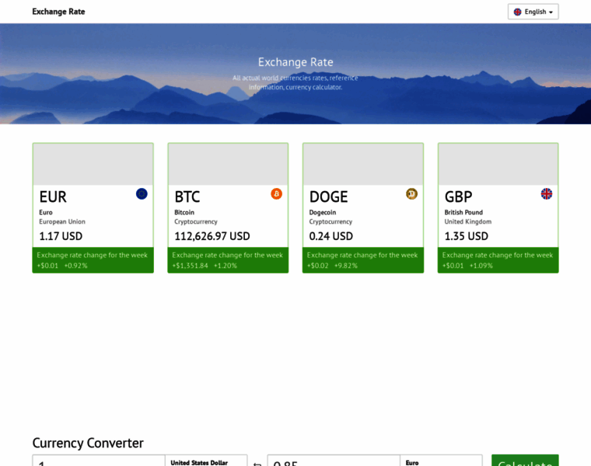Click the Dogecoin logo icon
This screenshot has width=591, height=466.
411,194
